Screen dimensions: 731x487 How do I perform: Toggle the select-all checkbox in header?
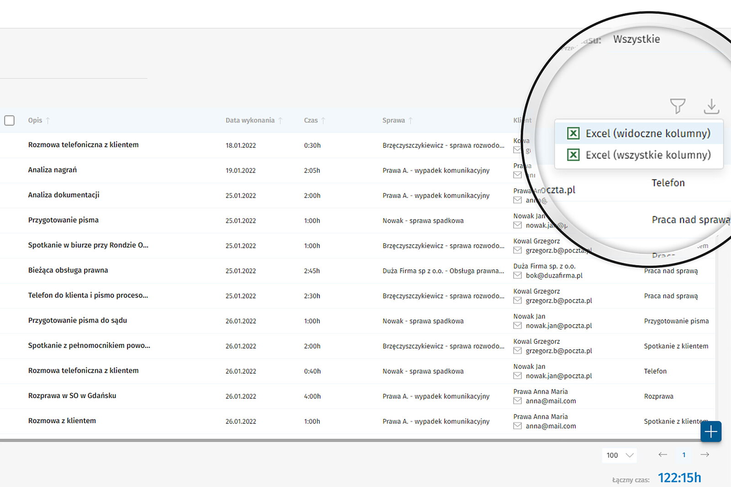(x=9, y=120)
